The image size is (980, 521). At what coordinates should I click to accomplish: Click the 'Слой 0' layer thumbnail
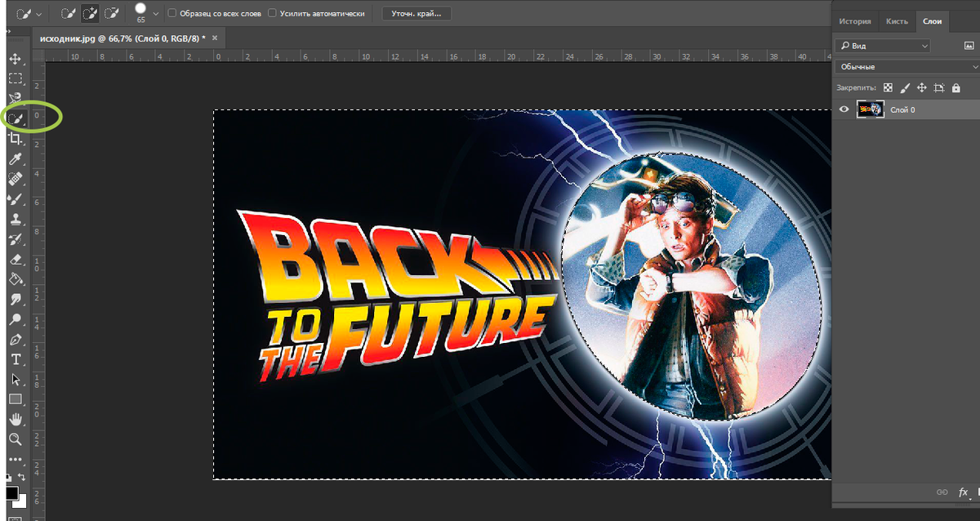(x=871, y=109)
